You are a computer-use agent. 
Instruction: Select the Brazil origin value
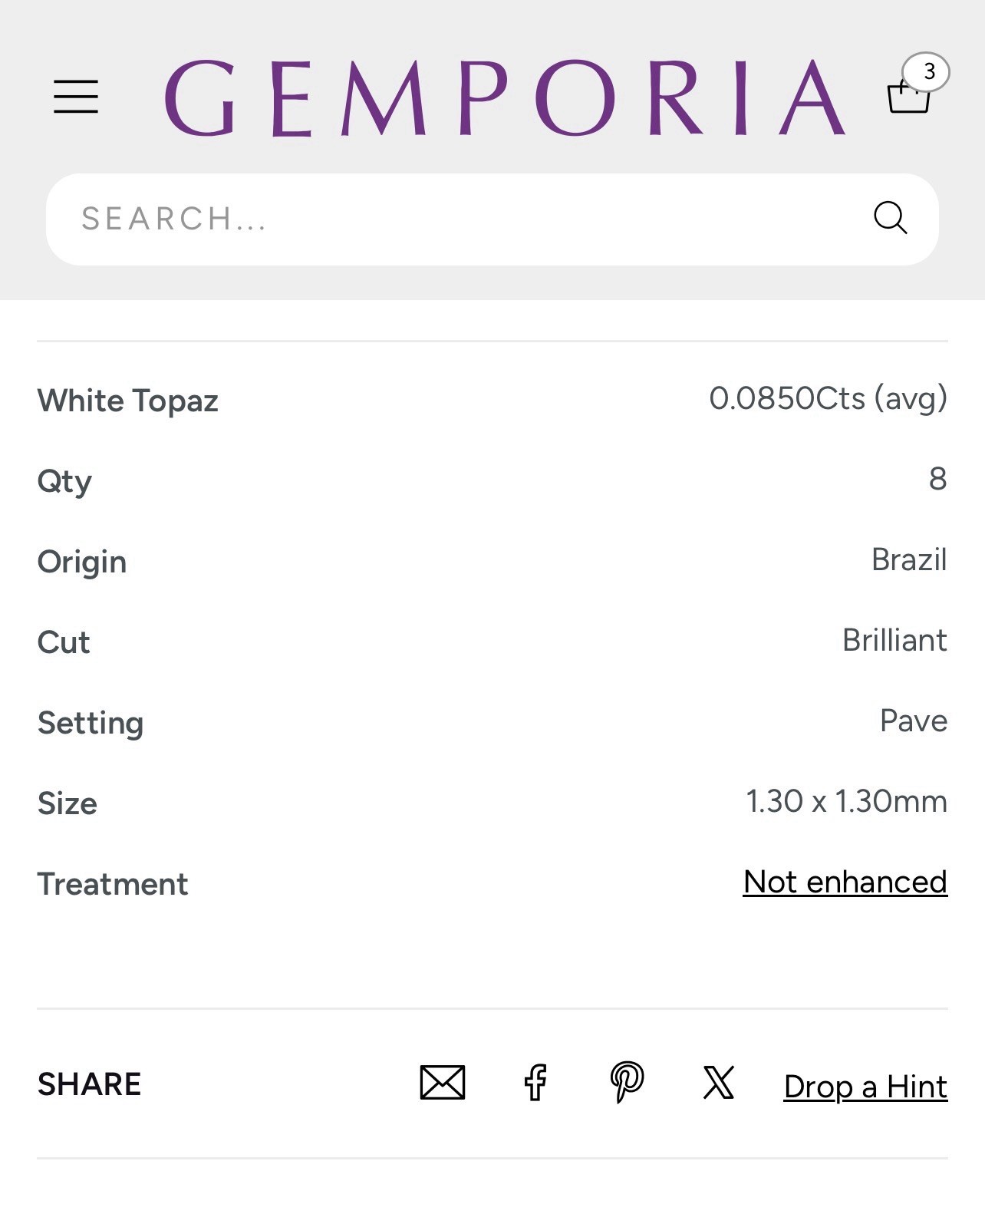[909, 559]
